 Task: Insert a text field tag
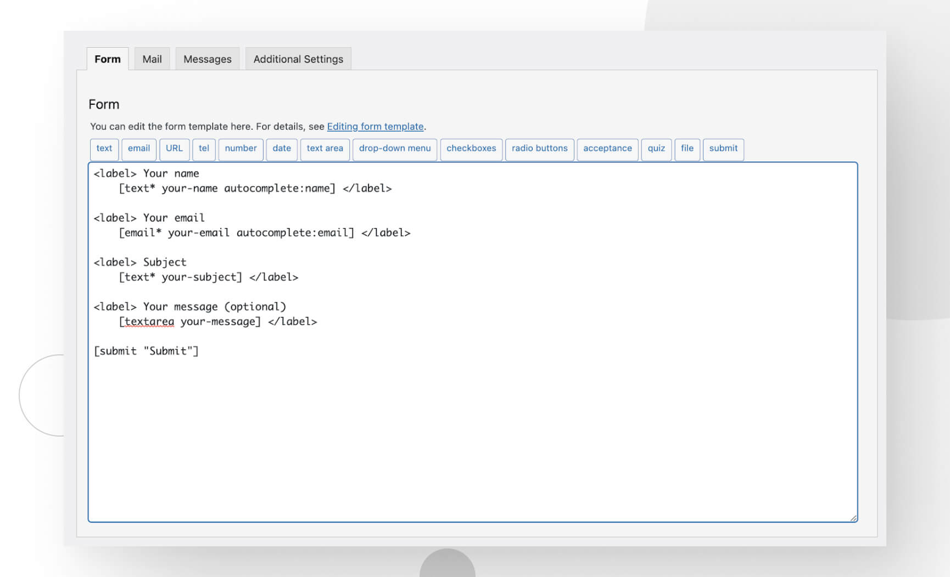(104, 149)
